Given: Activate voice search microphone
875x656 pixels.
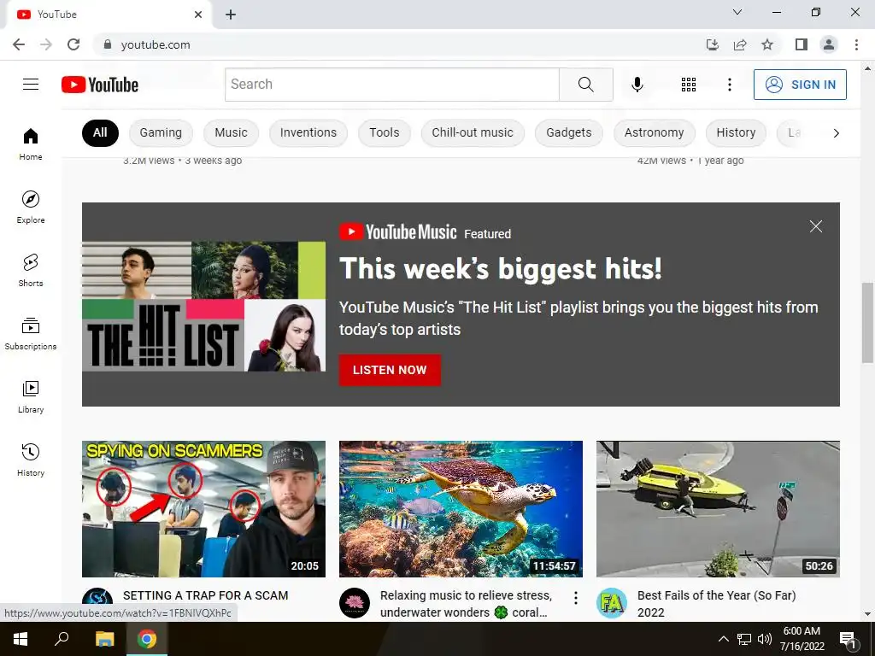Looking at the screenshot, I should (637, 85).
